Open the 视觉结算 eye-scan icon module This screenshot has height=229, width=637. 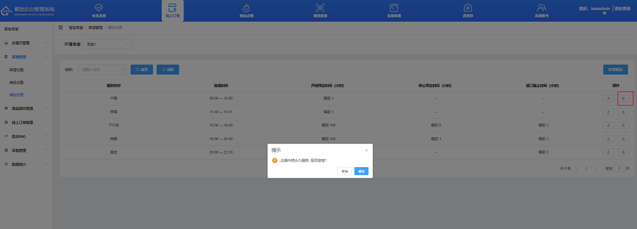[320, 11]
